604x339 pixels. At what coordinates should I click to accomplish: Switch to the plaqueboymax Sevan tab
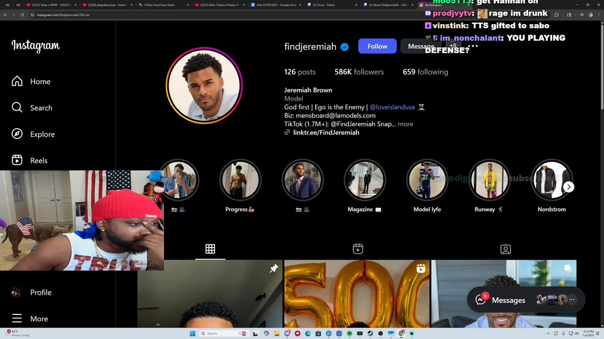click(109, 5)
